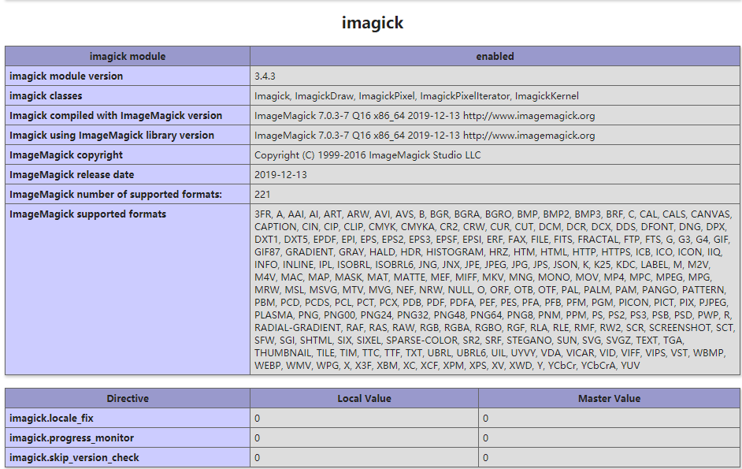Screen dimensions: 742x469
Task: Click the "imagick.progress_monitor" directive name
Action: 72,438
